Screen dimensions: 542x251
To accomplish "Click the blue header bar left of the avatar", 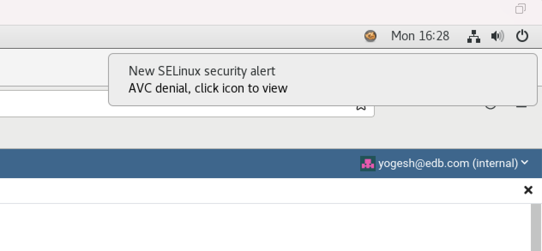I will point(172,163).
